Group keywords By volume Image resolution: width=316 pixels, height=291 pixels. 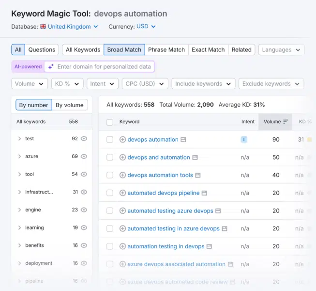click(70, 105)
